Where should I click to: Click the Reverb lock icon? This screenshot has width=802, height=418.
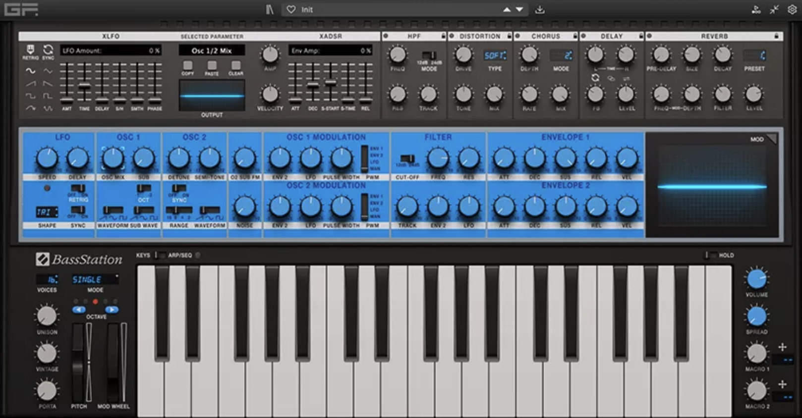tap(776, 36)
